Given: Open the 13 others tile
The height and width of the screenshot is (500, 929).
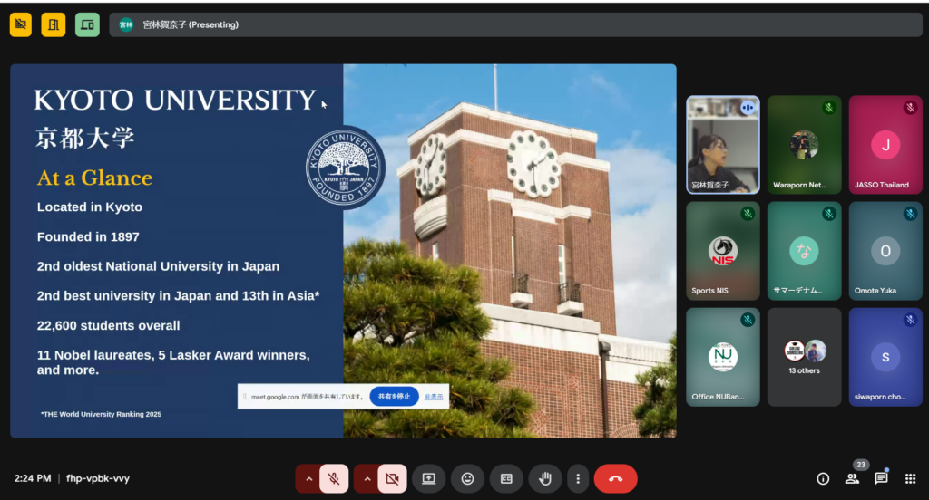Looking at the screenshot, I should 804,357.
